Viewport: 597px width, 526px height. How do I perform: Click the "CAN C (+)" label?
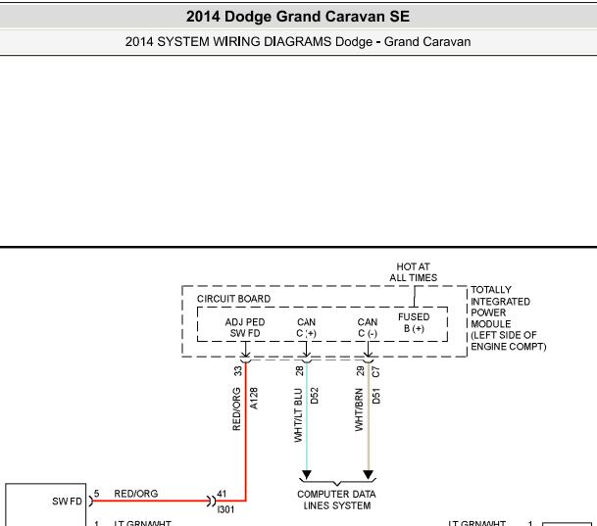click(x=307, y=328)
